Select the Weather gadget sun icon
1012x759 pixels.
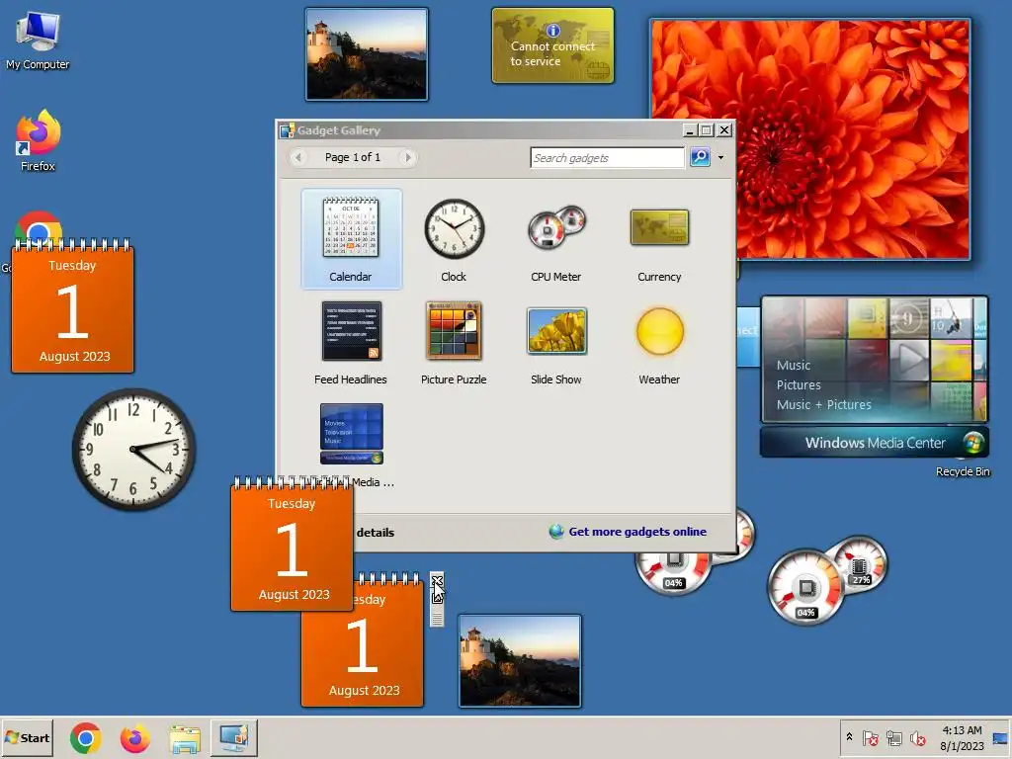pos(659,331)
